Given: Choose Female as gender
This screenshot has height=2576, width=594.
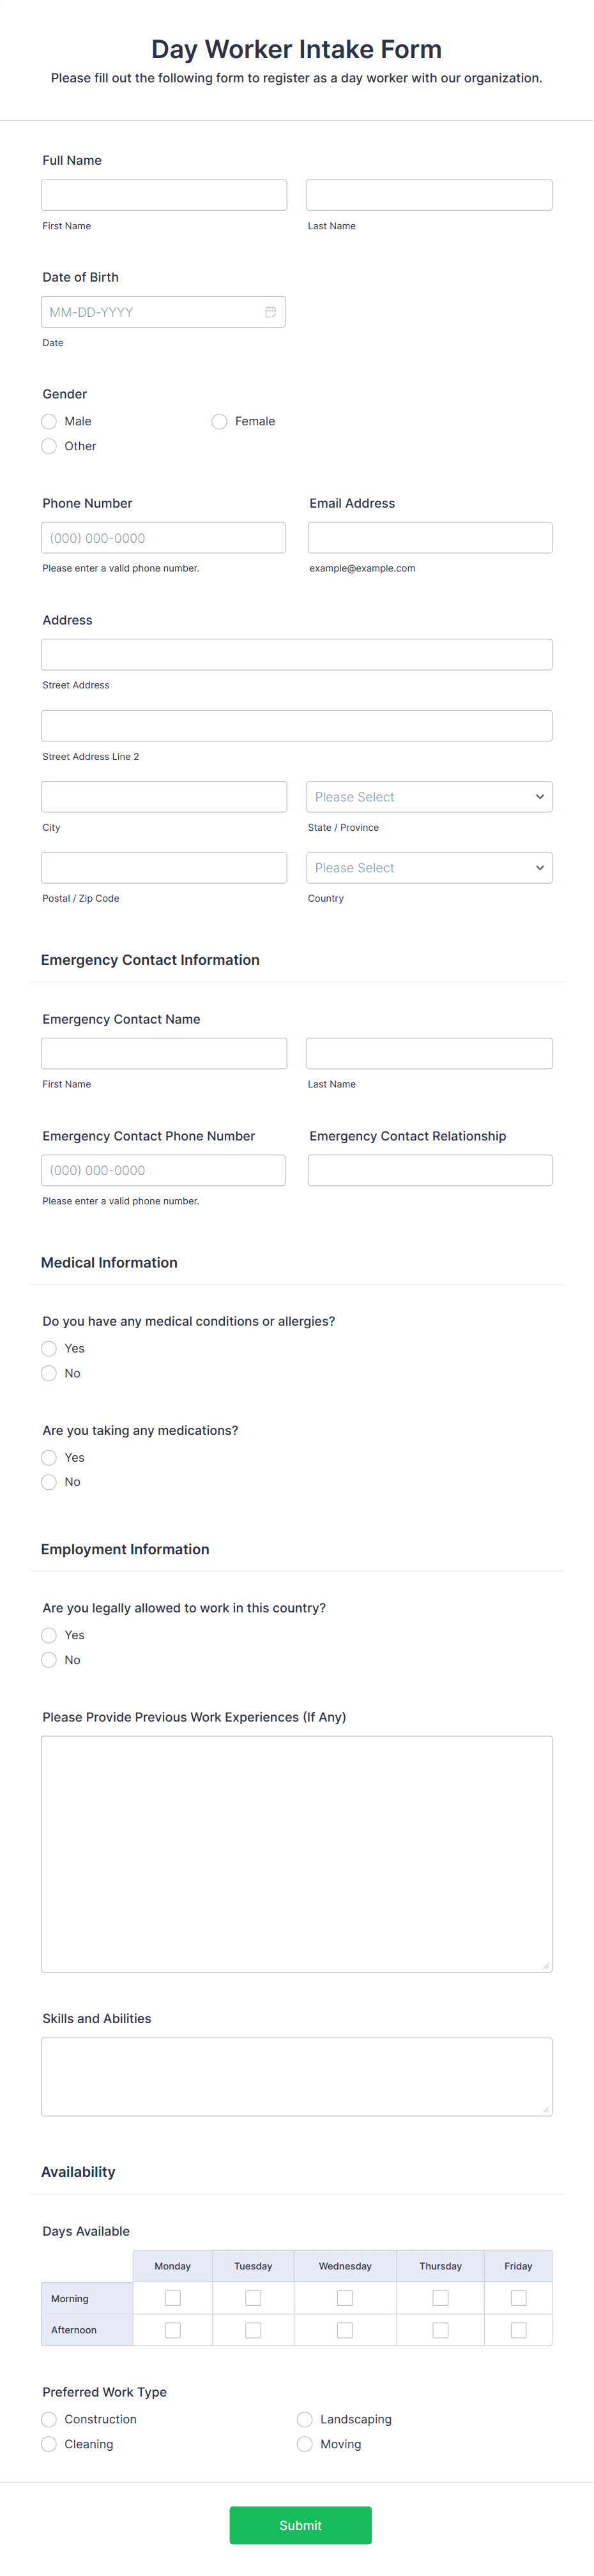Looking at the screenshot, I should [219, 421].
